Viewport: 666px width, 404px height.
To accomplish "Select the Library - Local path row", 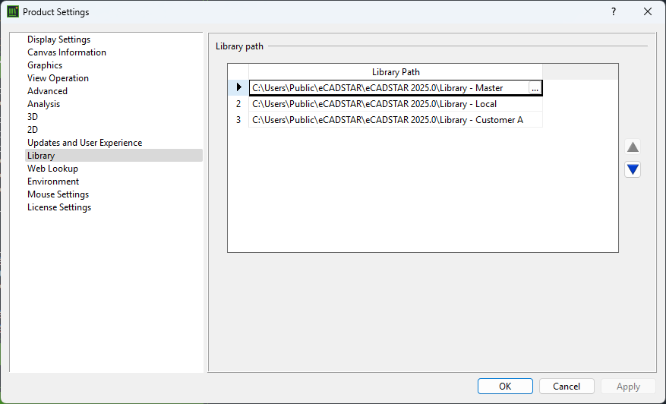I will pos(374,104).
